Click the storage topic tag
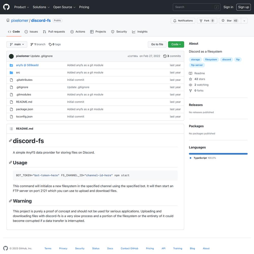Image resolution: width=254 pixels, height=254 pixels. coord(195,60)
